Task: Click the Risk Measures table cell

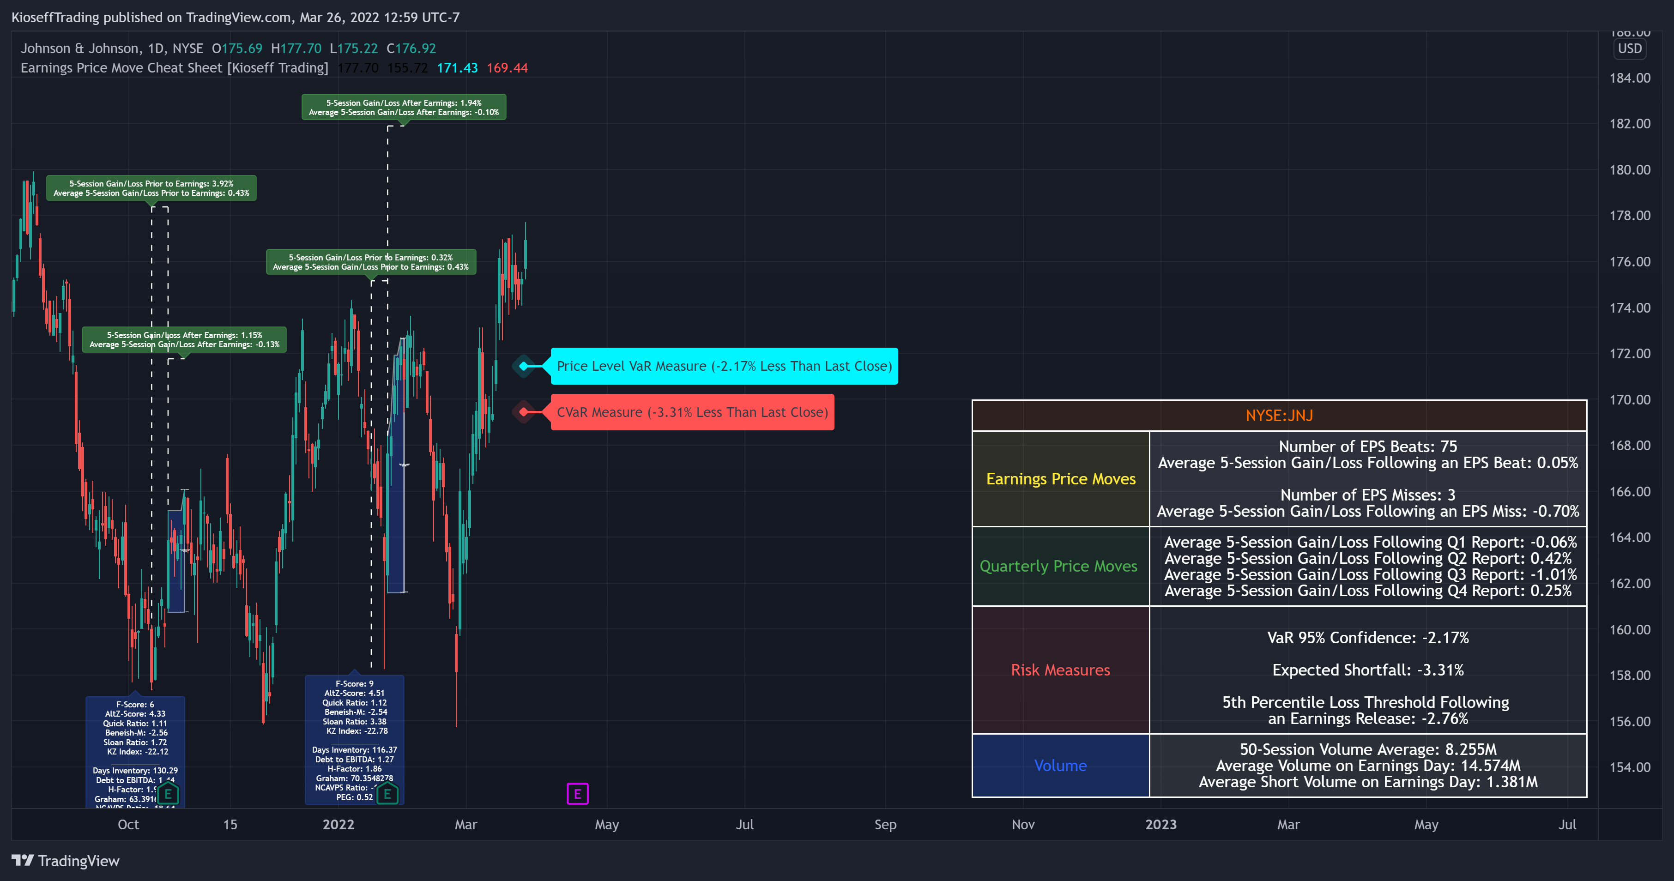Action: (1061, 670)
